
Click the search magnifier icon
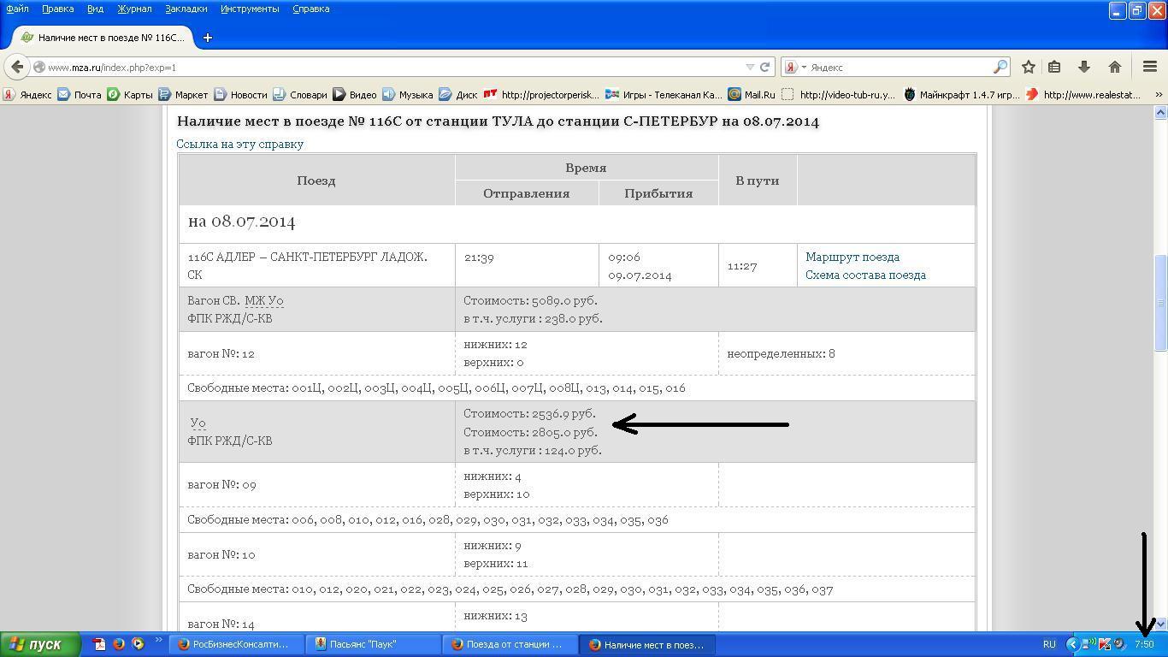1000,67
